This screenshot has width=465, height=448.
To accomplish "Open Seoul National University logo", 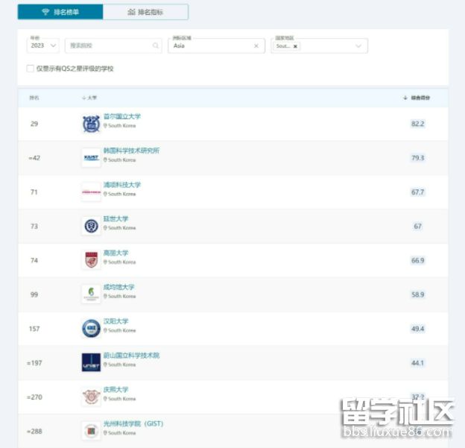I will click(91, 124).
